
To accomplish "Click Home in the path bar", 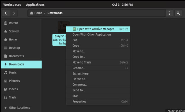I will (x=36, y=13).
